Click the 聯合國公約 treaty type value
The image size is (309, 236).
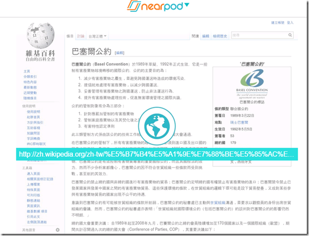[239, 109]
